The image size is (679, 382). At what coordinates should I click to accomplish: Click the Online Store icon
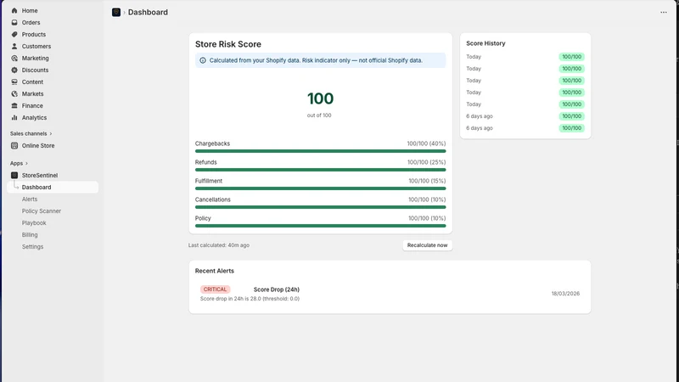14,145
